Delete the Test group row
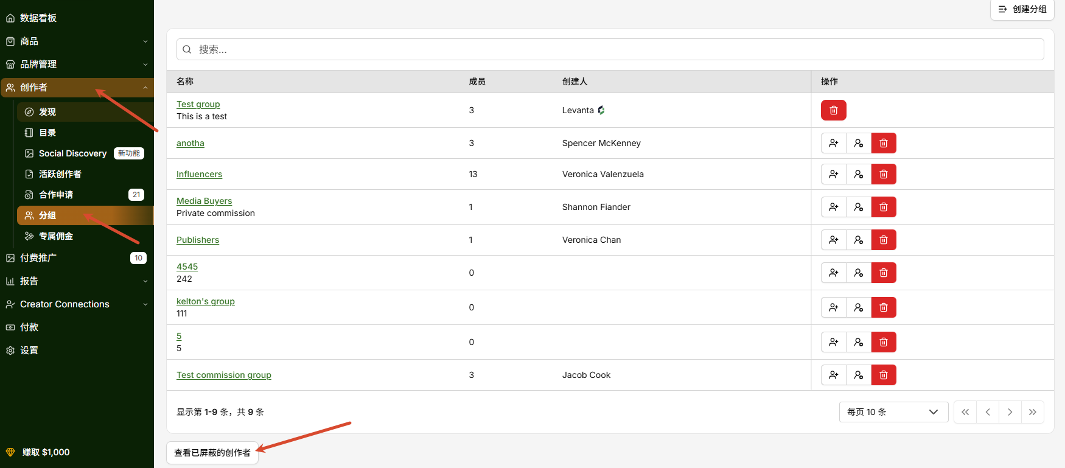The image size is (1065, 468). tap(833, 110)
